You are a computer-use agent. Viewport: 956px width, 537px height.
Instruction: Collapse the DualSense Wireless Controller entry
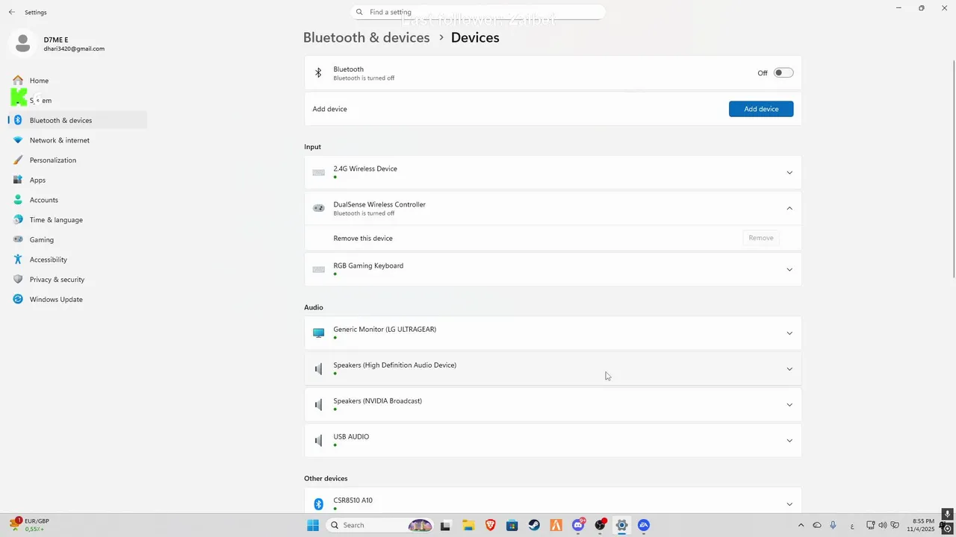click(x=789, y=209)
